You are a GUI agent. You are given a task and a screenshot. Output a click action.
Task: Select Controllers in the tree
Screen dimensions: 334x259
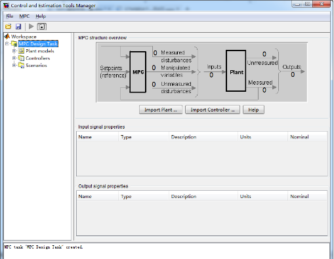[38, 58]
